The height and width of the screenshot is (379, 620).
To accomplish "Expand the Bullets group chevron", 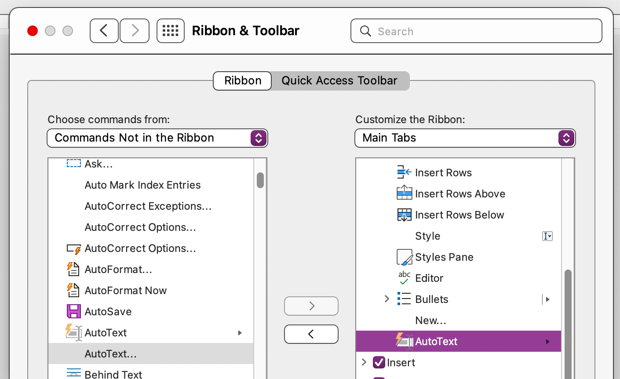I will pos(387,299).
